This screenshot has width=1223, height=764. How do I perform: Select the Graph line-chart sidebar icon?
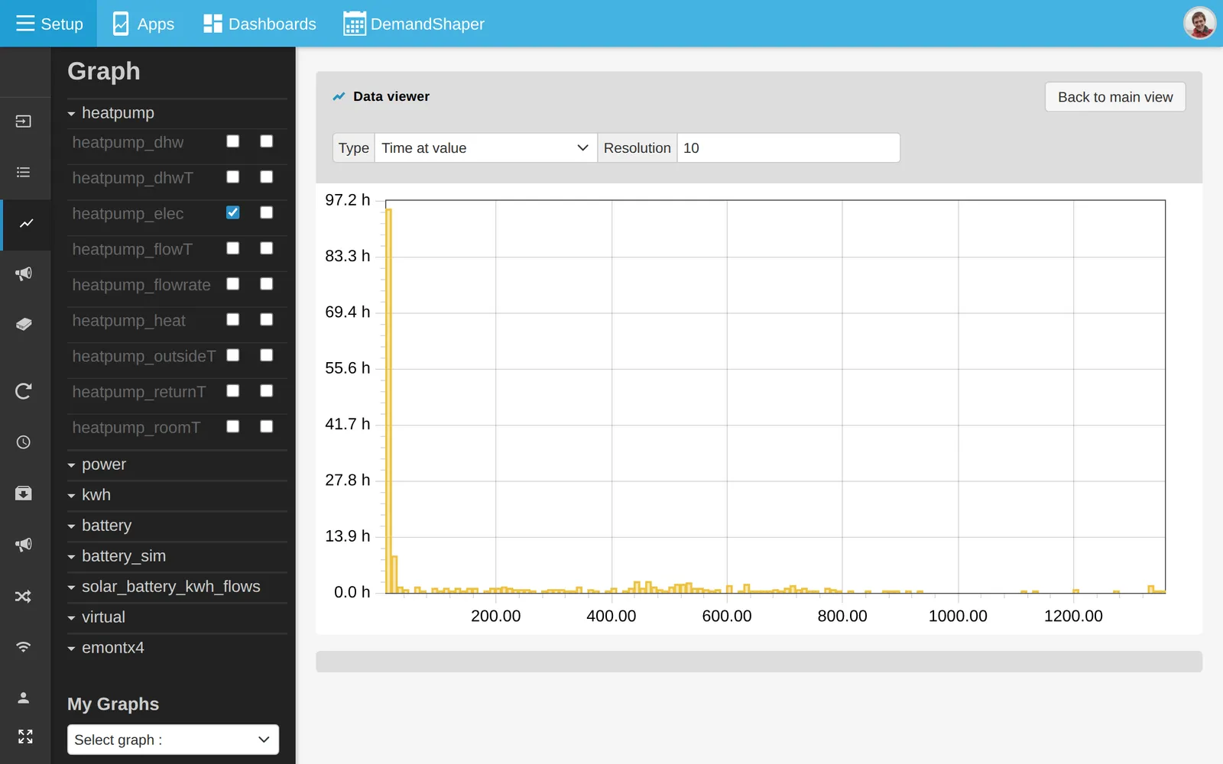tap(26, 224)
